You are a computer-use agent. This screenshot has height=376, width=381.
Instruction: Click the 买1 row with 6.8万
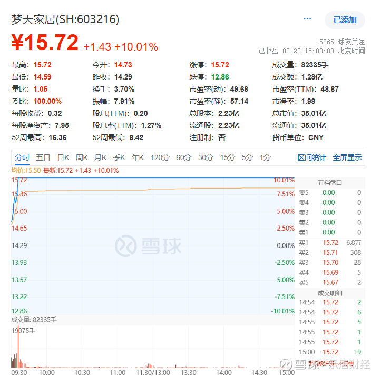coord(330,243)
